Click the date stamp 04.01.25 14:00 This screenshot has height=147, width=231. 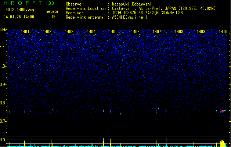click(19, 17)
